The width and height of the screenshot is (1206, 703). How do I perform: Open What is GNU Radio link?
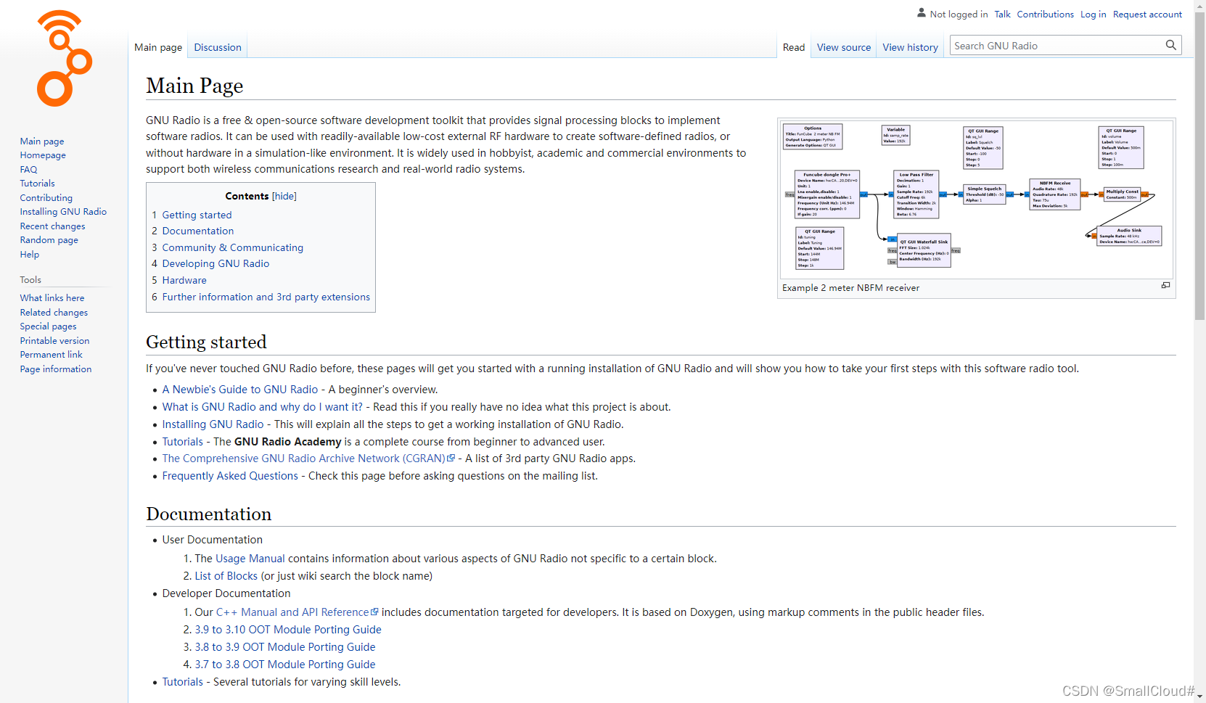pos(262,407)
